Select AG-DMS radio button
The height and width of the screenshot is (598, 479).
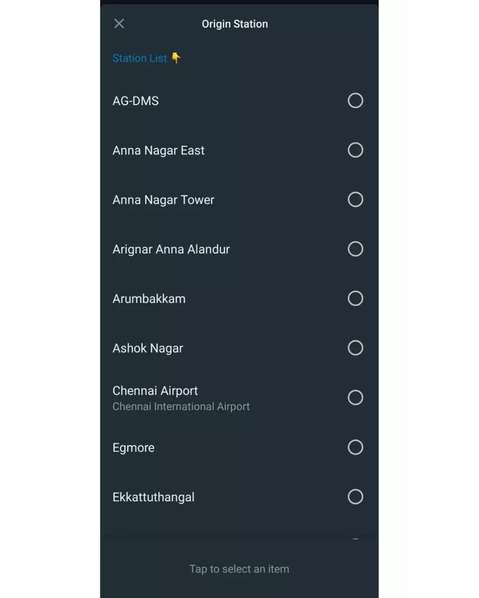(x=355, y=100)
